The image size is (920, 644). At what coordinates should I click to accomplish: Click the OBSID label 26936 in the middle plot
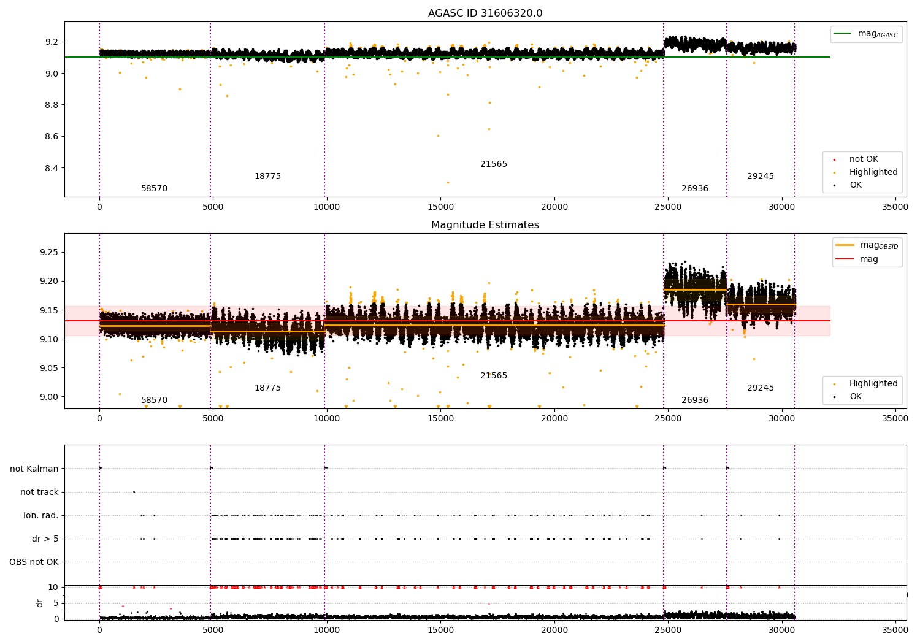pos(695,401)
